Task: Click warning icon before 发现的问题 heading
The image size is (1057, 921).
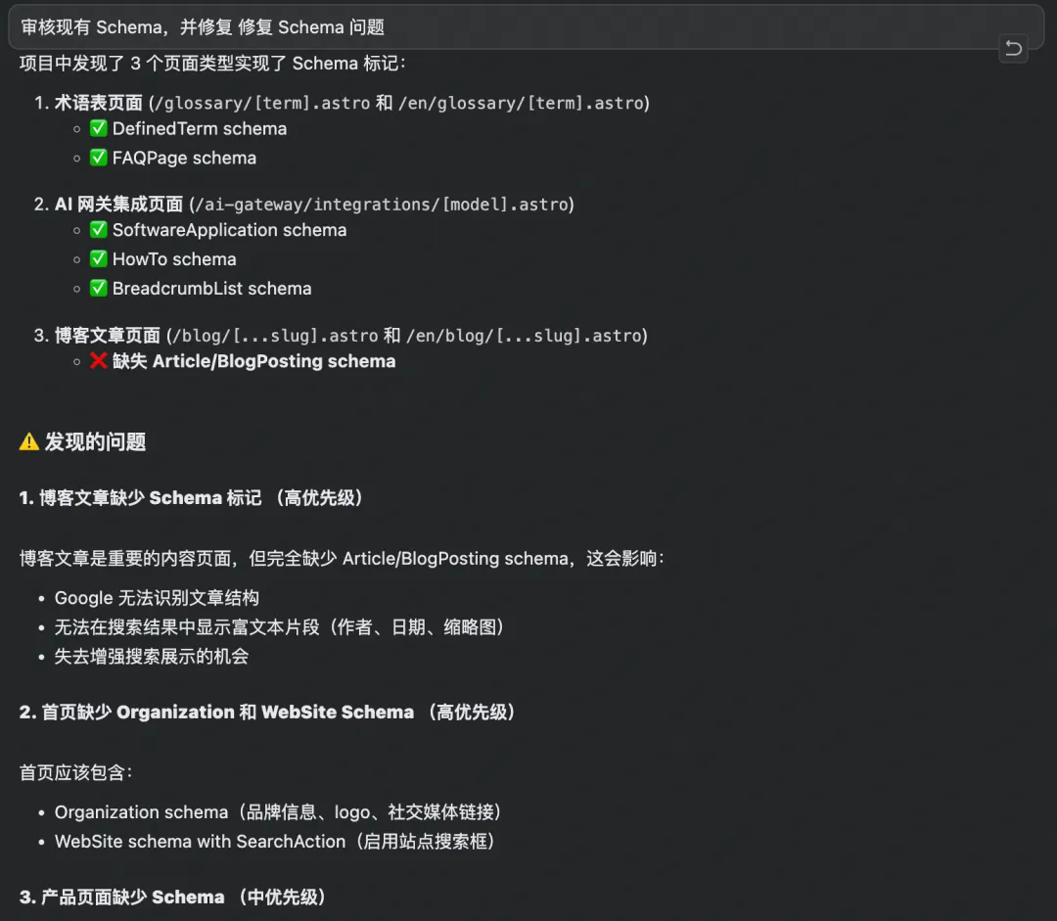Action: click(x=27, y=441)
